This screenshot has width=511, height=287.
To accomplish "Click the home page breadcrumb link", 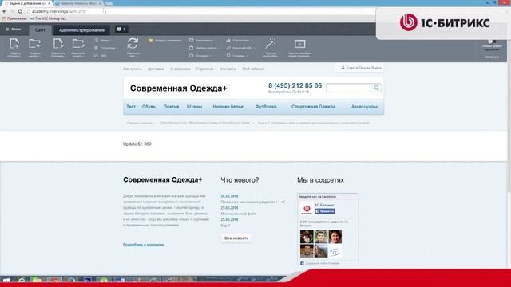I will (140, 123).
